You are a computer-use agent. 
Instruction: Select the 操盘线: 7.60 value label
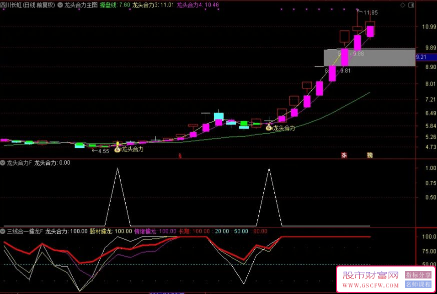115,4
